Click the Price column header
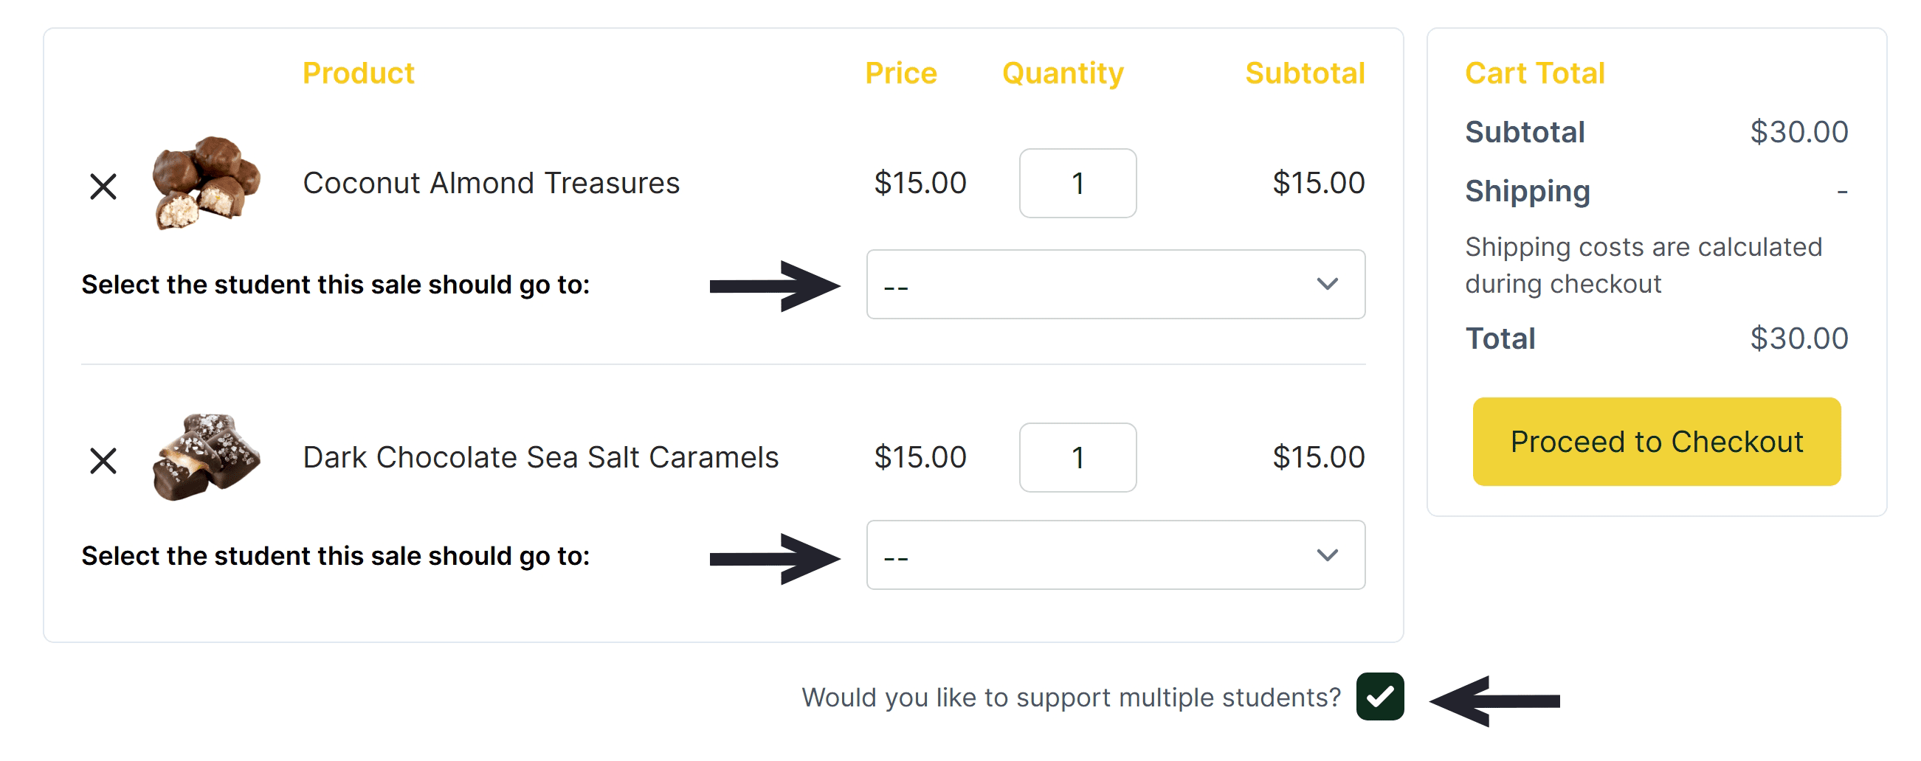 [901, 72]
